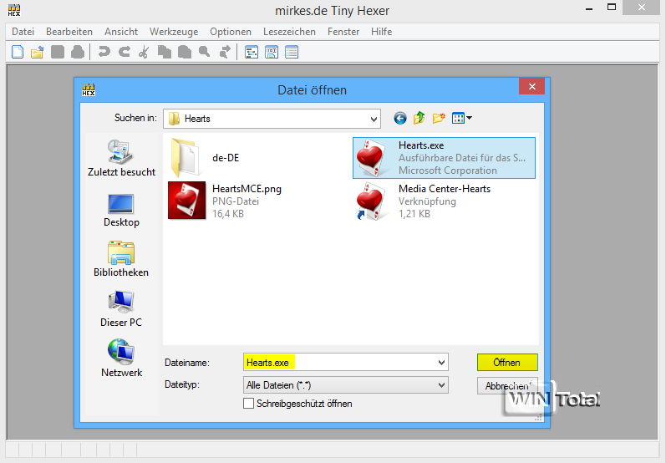Select the Media Center-Hearts shortcut
Image resolution: width=666 pixels, height=463 pixels.
423,201
